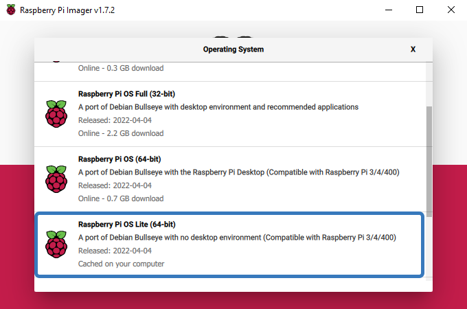Viewport: 467px width, 309px height.
Task: Click the release date under Raspberry Pi OS Full (32-bit)
Action: pos(115,120)
